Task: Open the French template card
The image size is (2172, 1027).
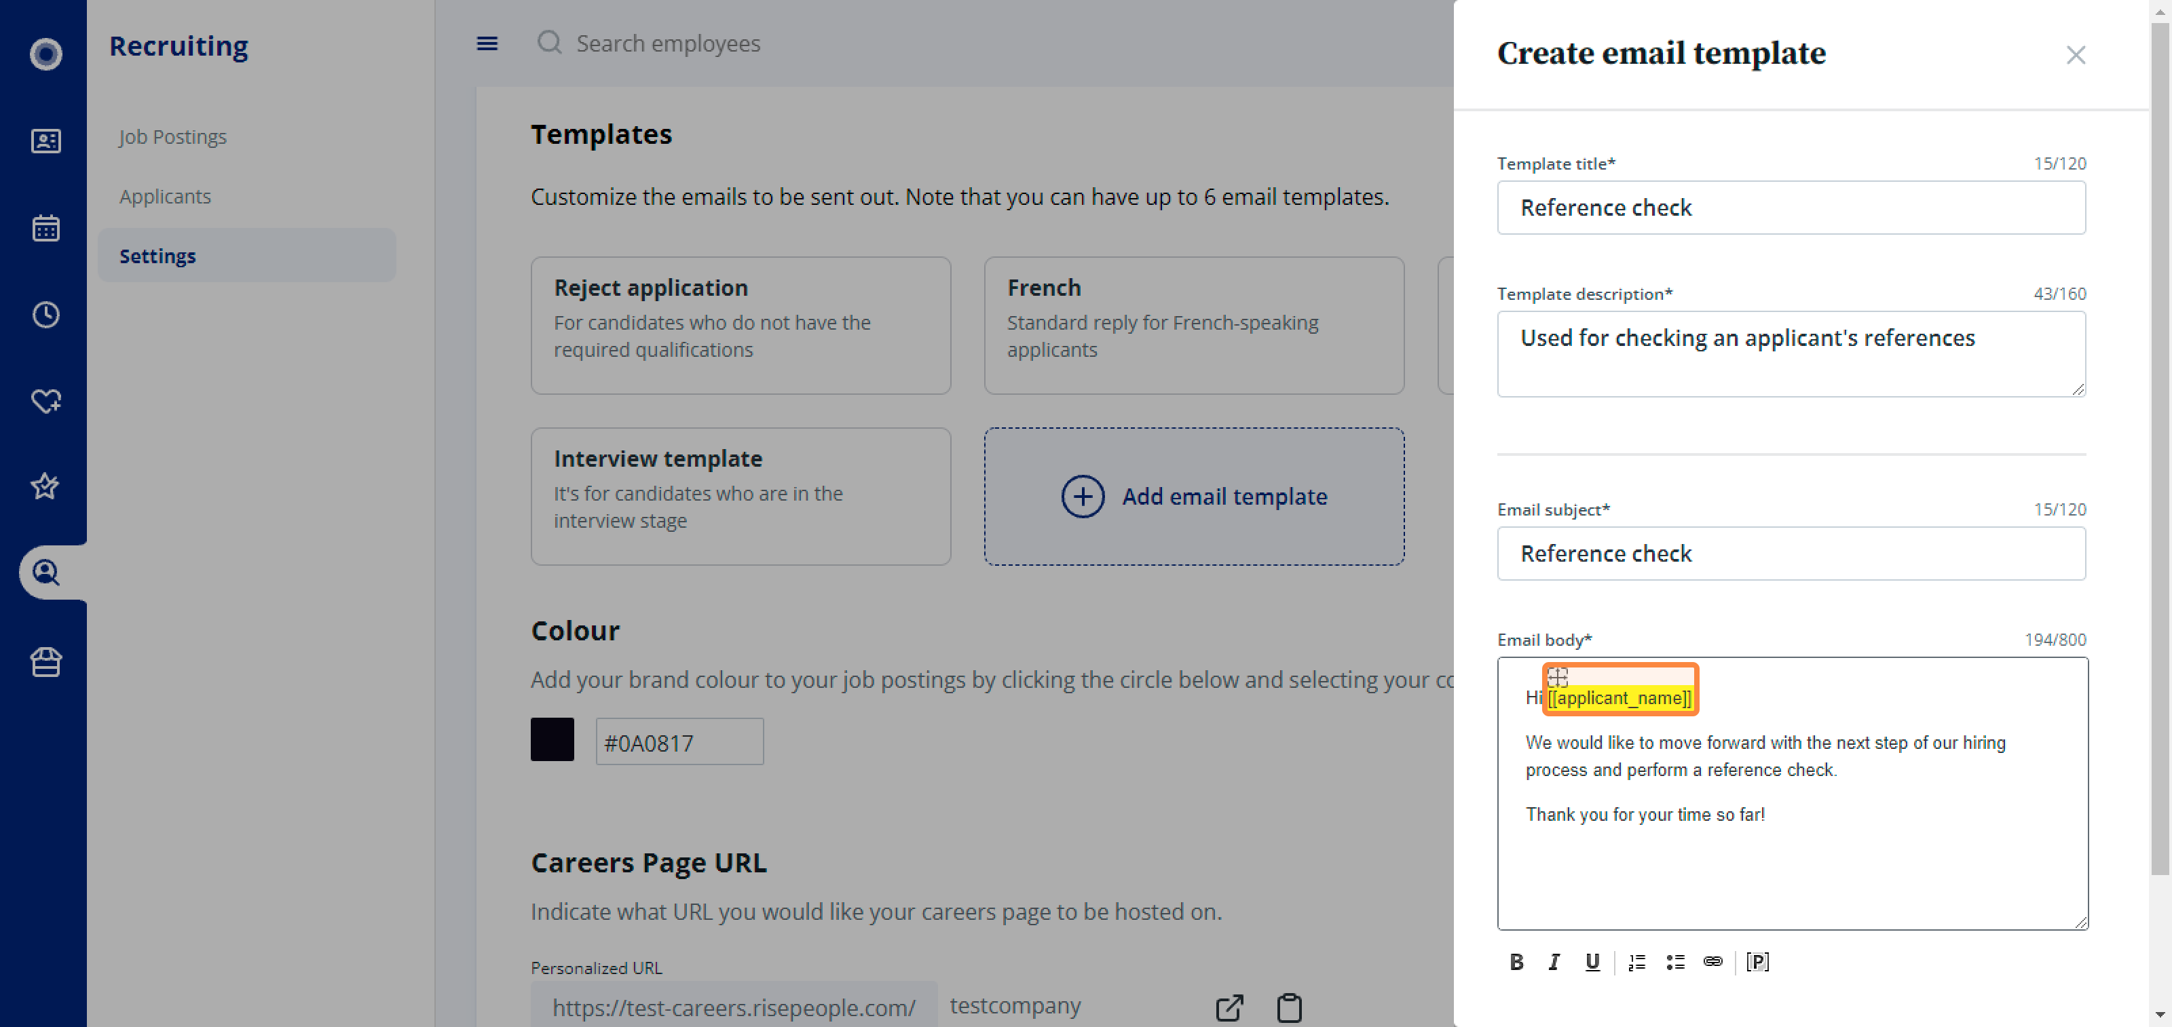Action: tap(1194, 325)
